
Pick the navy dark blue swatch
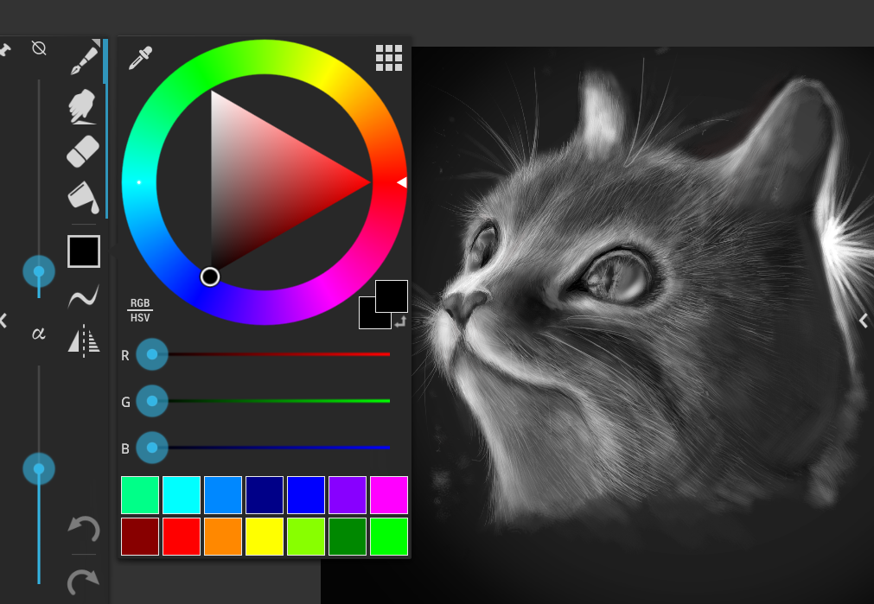[x=265, y=495]
